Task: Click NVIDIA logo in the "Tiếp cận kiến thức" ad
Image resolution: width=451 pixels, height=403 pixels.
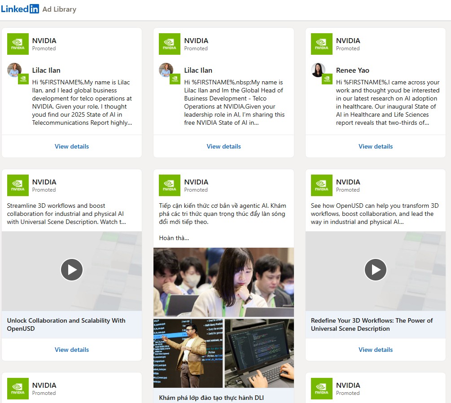Action: point(170,185)
